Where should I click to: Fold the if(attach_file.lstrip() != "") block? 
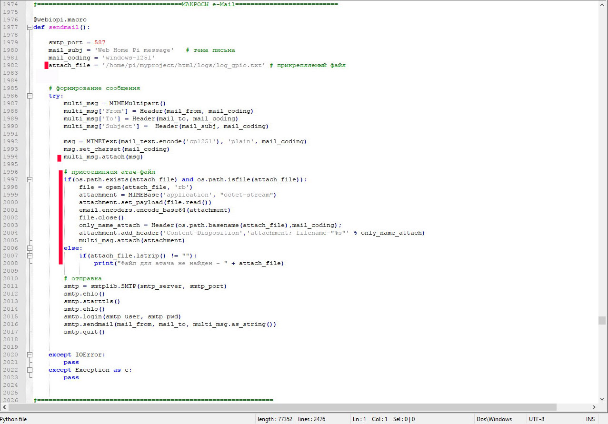click(30, 256)
